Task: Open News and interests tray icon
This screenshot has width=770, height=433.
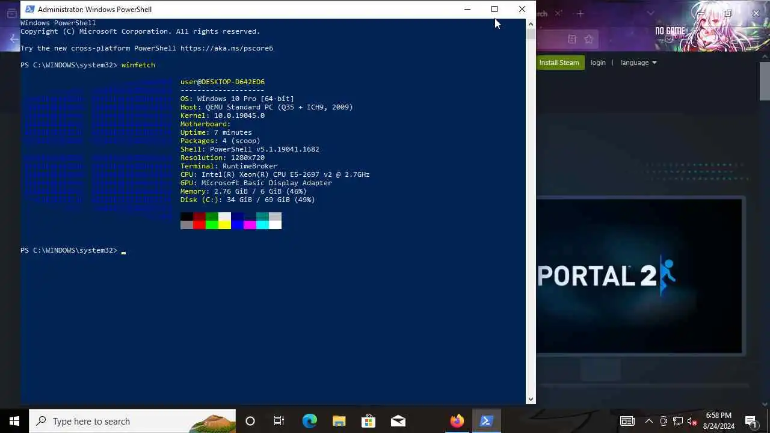Action: pos(627,421)
